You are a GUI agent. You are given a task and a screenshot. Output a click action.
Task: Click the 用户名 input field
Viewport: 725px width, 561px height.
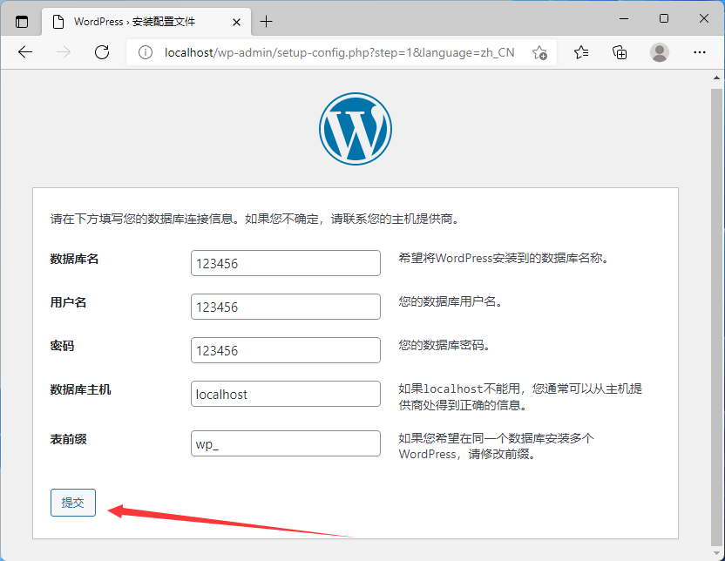(x=285, y=307)
